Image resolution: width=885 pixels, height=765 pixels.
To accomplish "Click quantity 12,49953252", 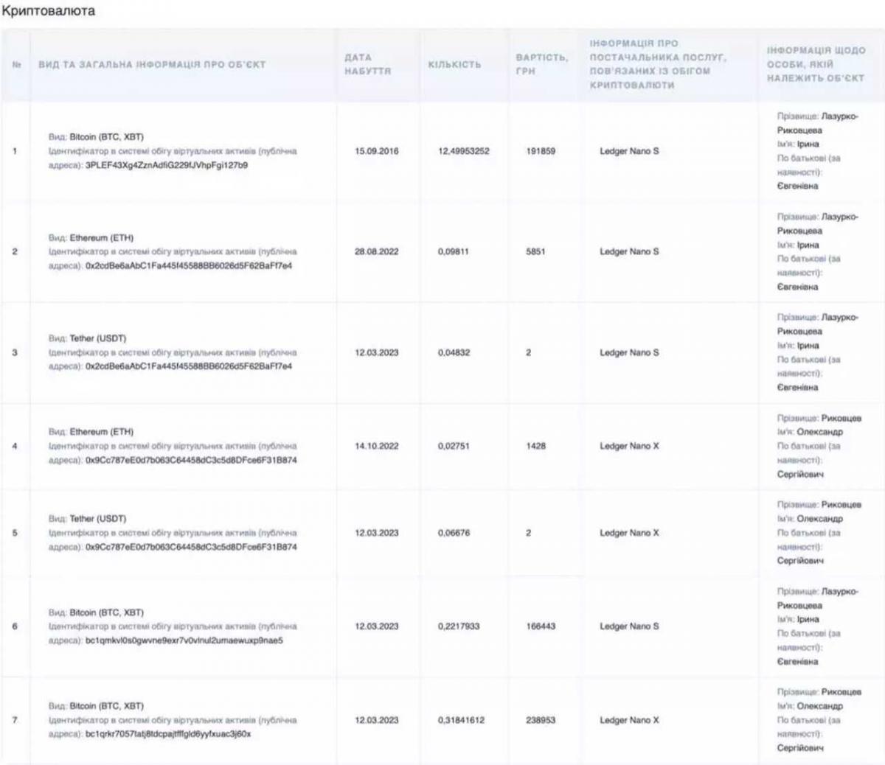I will coord(464,151).
